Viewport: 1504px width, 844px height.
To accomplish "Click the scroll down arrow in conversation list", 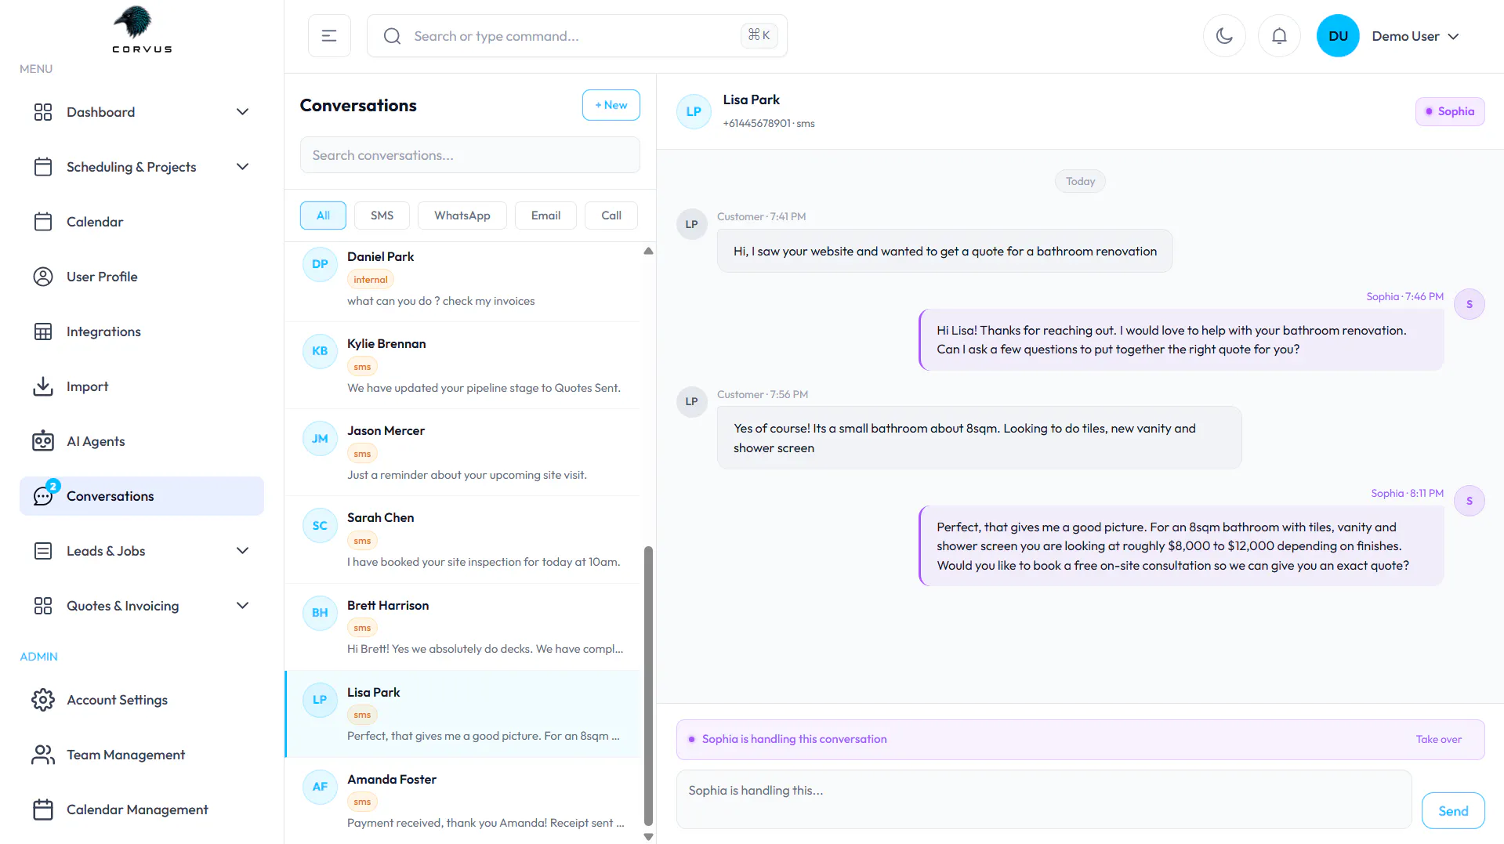I will 648,837.
